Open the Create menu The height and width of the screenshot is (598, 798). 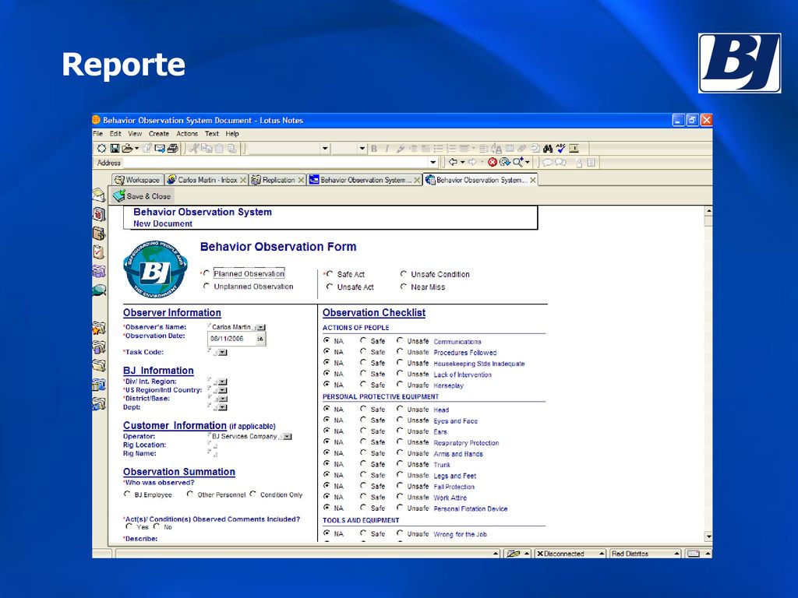[159, 134]
